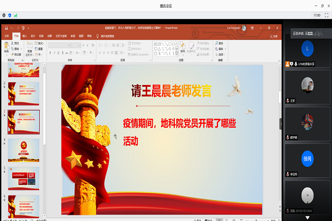Open the 插入 (Insert) ribbon tab
Screen dimensions: 332x221
pyautogui.click(x=24, y=36)
